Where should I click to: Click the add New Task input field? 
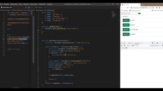pyautogui.click(x=129, y=13)
